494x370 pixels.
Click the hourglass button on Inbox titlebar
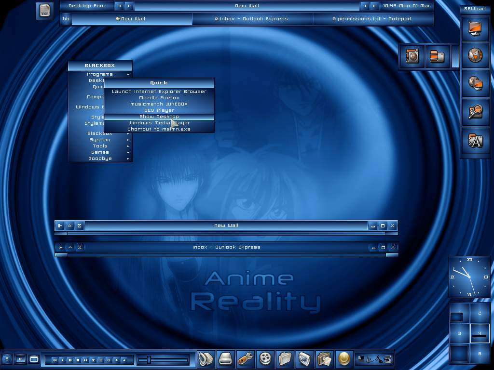(x=80, y=247)
